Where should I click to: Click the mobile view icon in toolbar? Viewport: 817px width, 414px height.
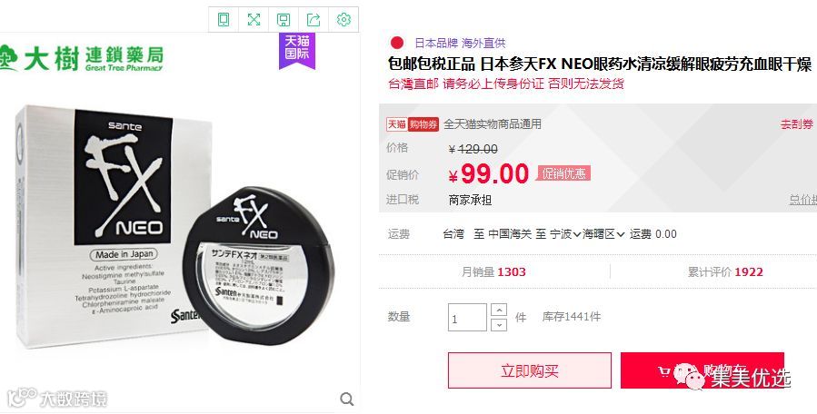click(x=224, y=20)
